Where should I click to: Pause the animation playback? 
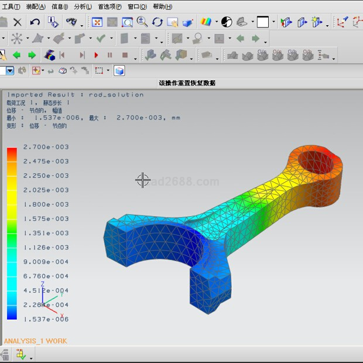click(110, 55)
